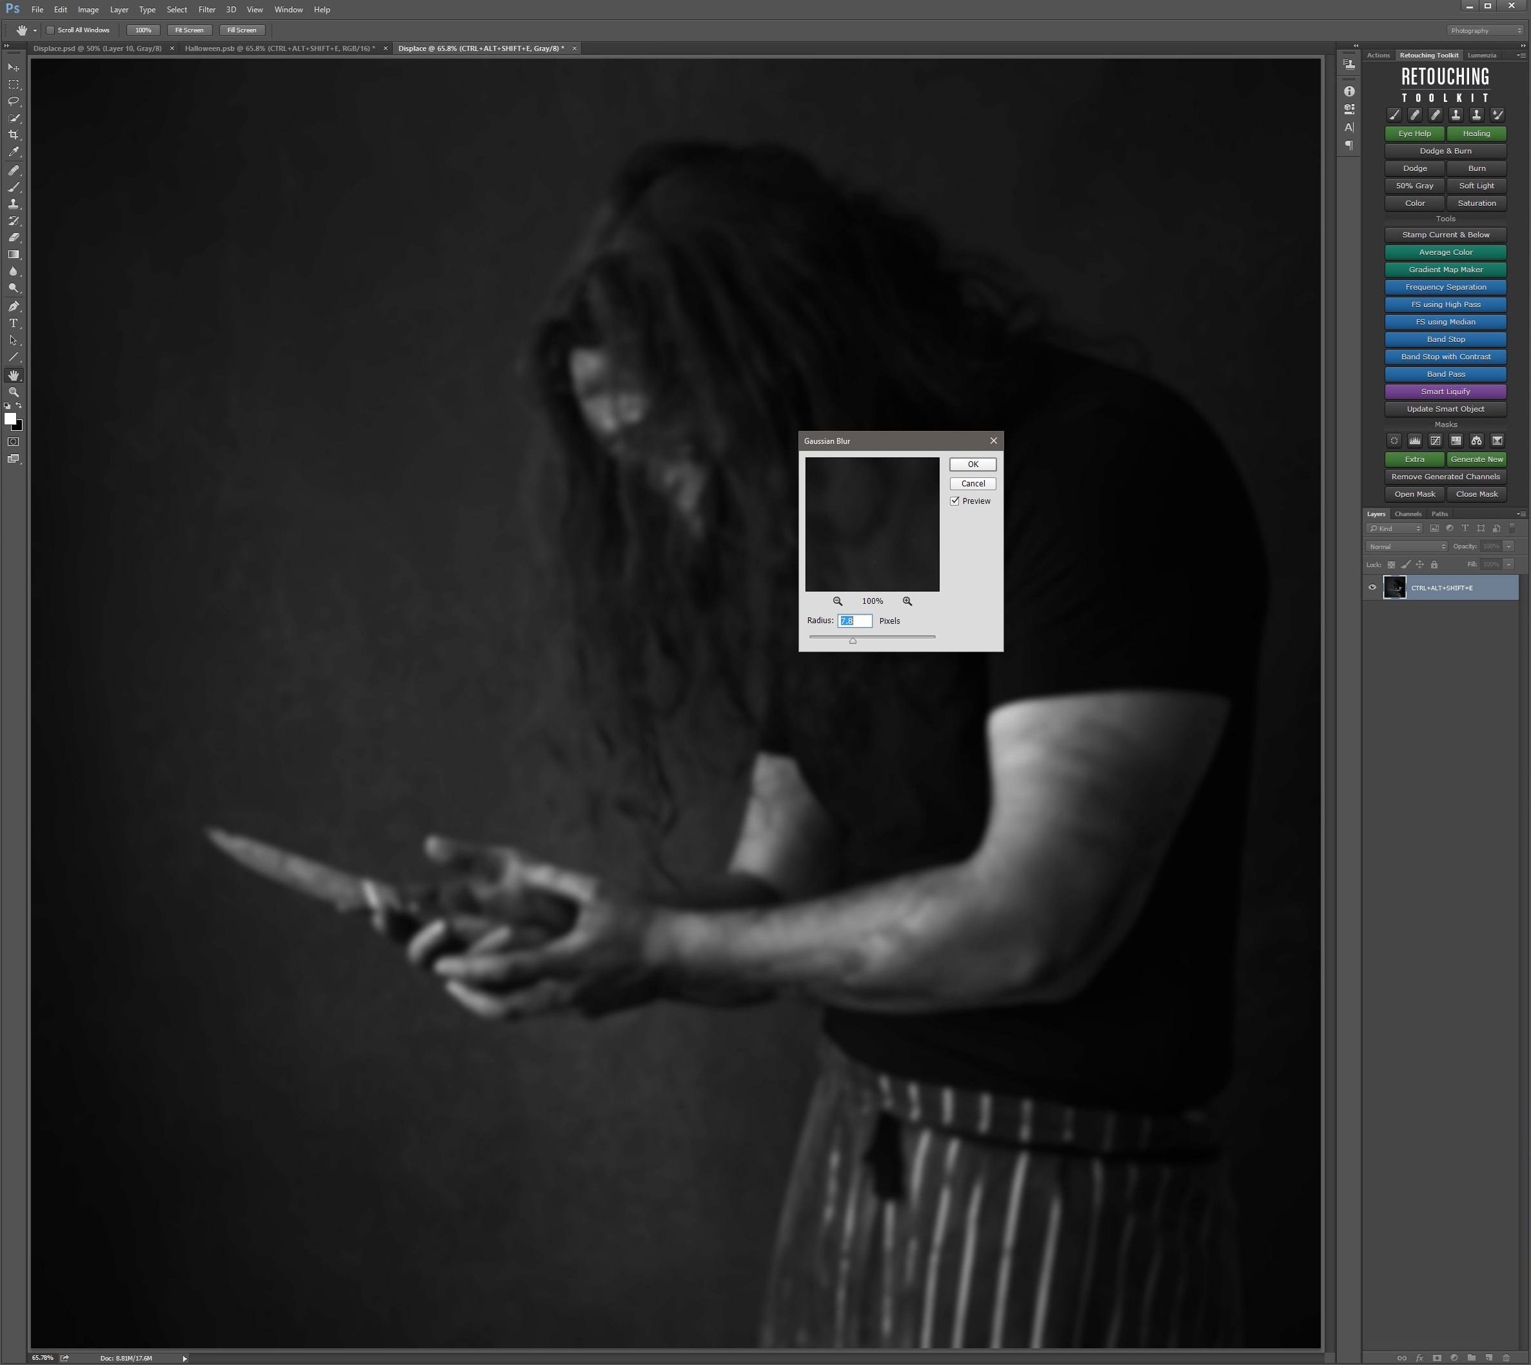
Task: Select the Pen tool
Action: click(x=14, y=306)
